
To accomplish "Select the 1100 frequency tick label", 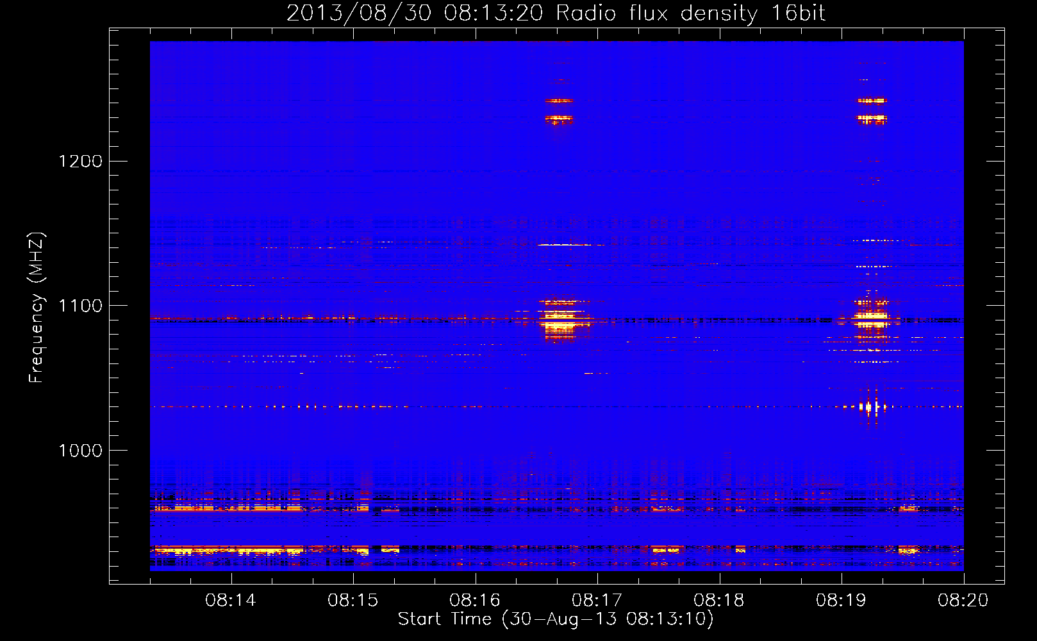I will pos(81,306).
